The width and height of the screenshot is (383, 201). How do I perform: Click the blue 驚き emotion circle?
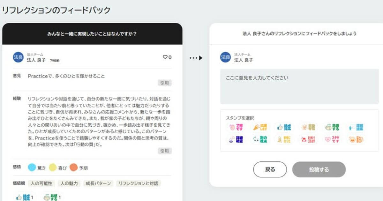(32, 167)
